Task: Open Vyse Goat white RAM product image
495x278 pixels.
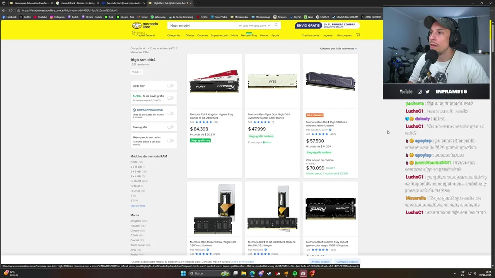Action: pyautogui.click(x=272, y=81)
